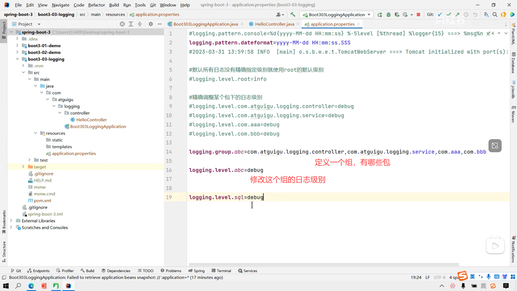Expand boot3-01-demo module node
The width and height of the screenshot is (517, 291).
point(17,46)
